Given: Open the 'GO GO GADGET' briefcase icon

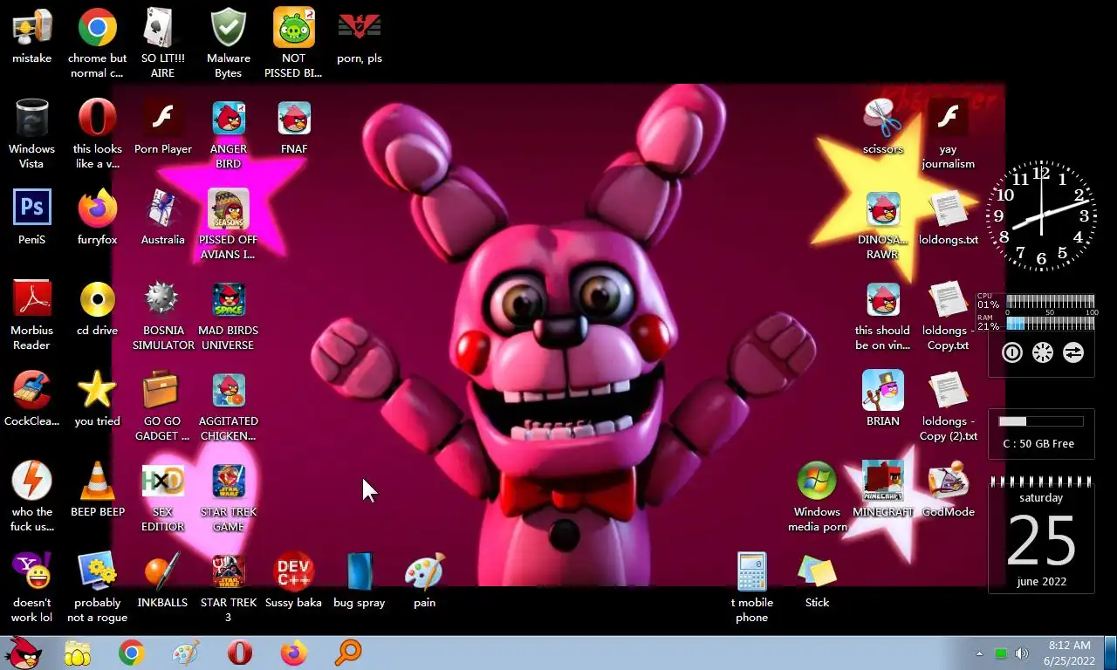Looking at the screenshot, I should click(162, 391).
